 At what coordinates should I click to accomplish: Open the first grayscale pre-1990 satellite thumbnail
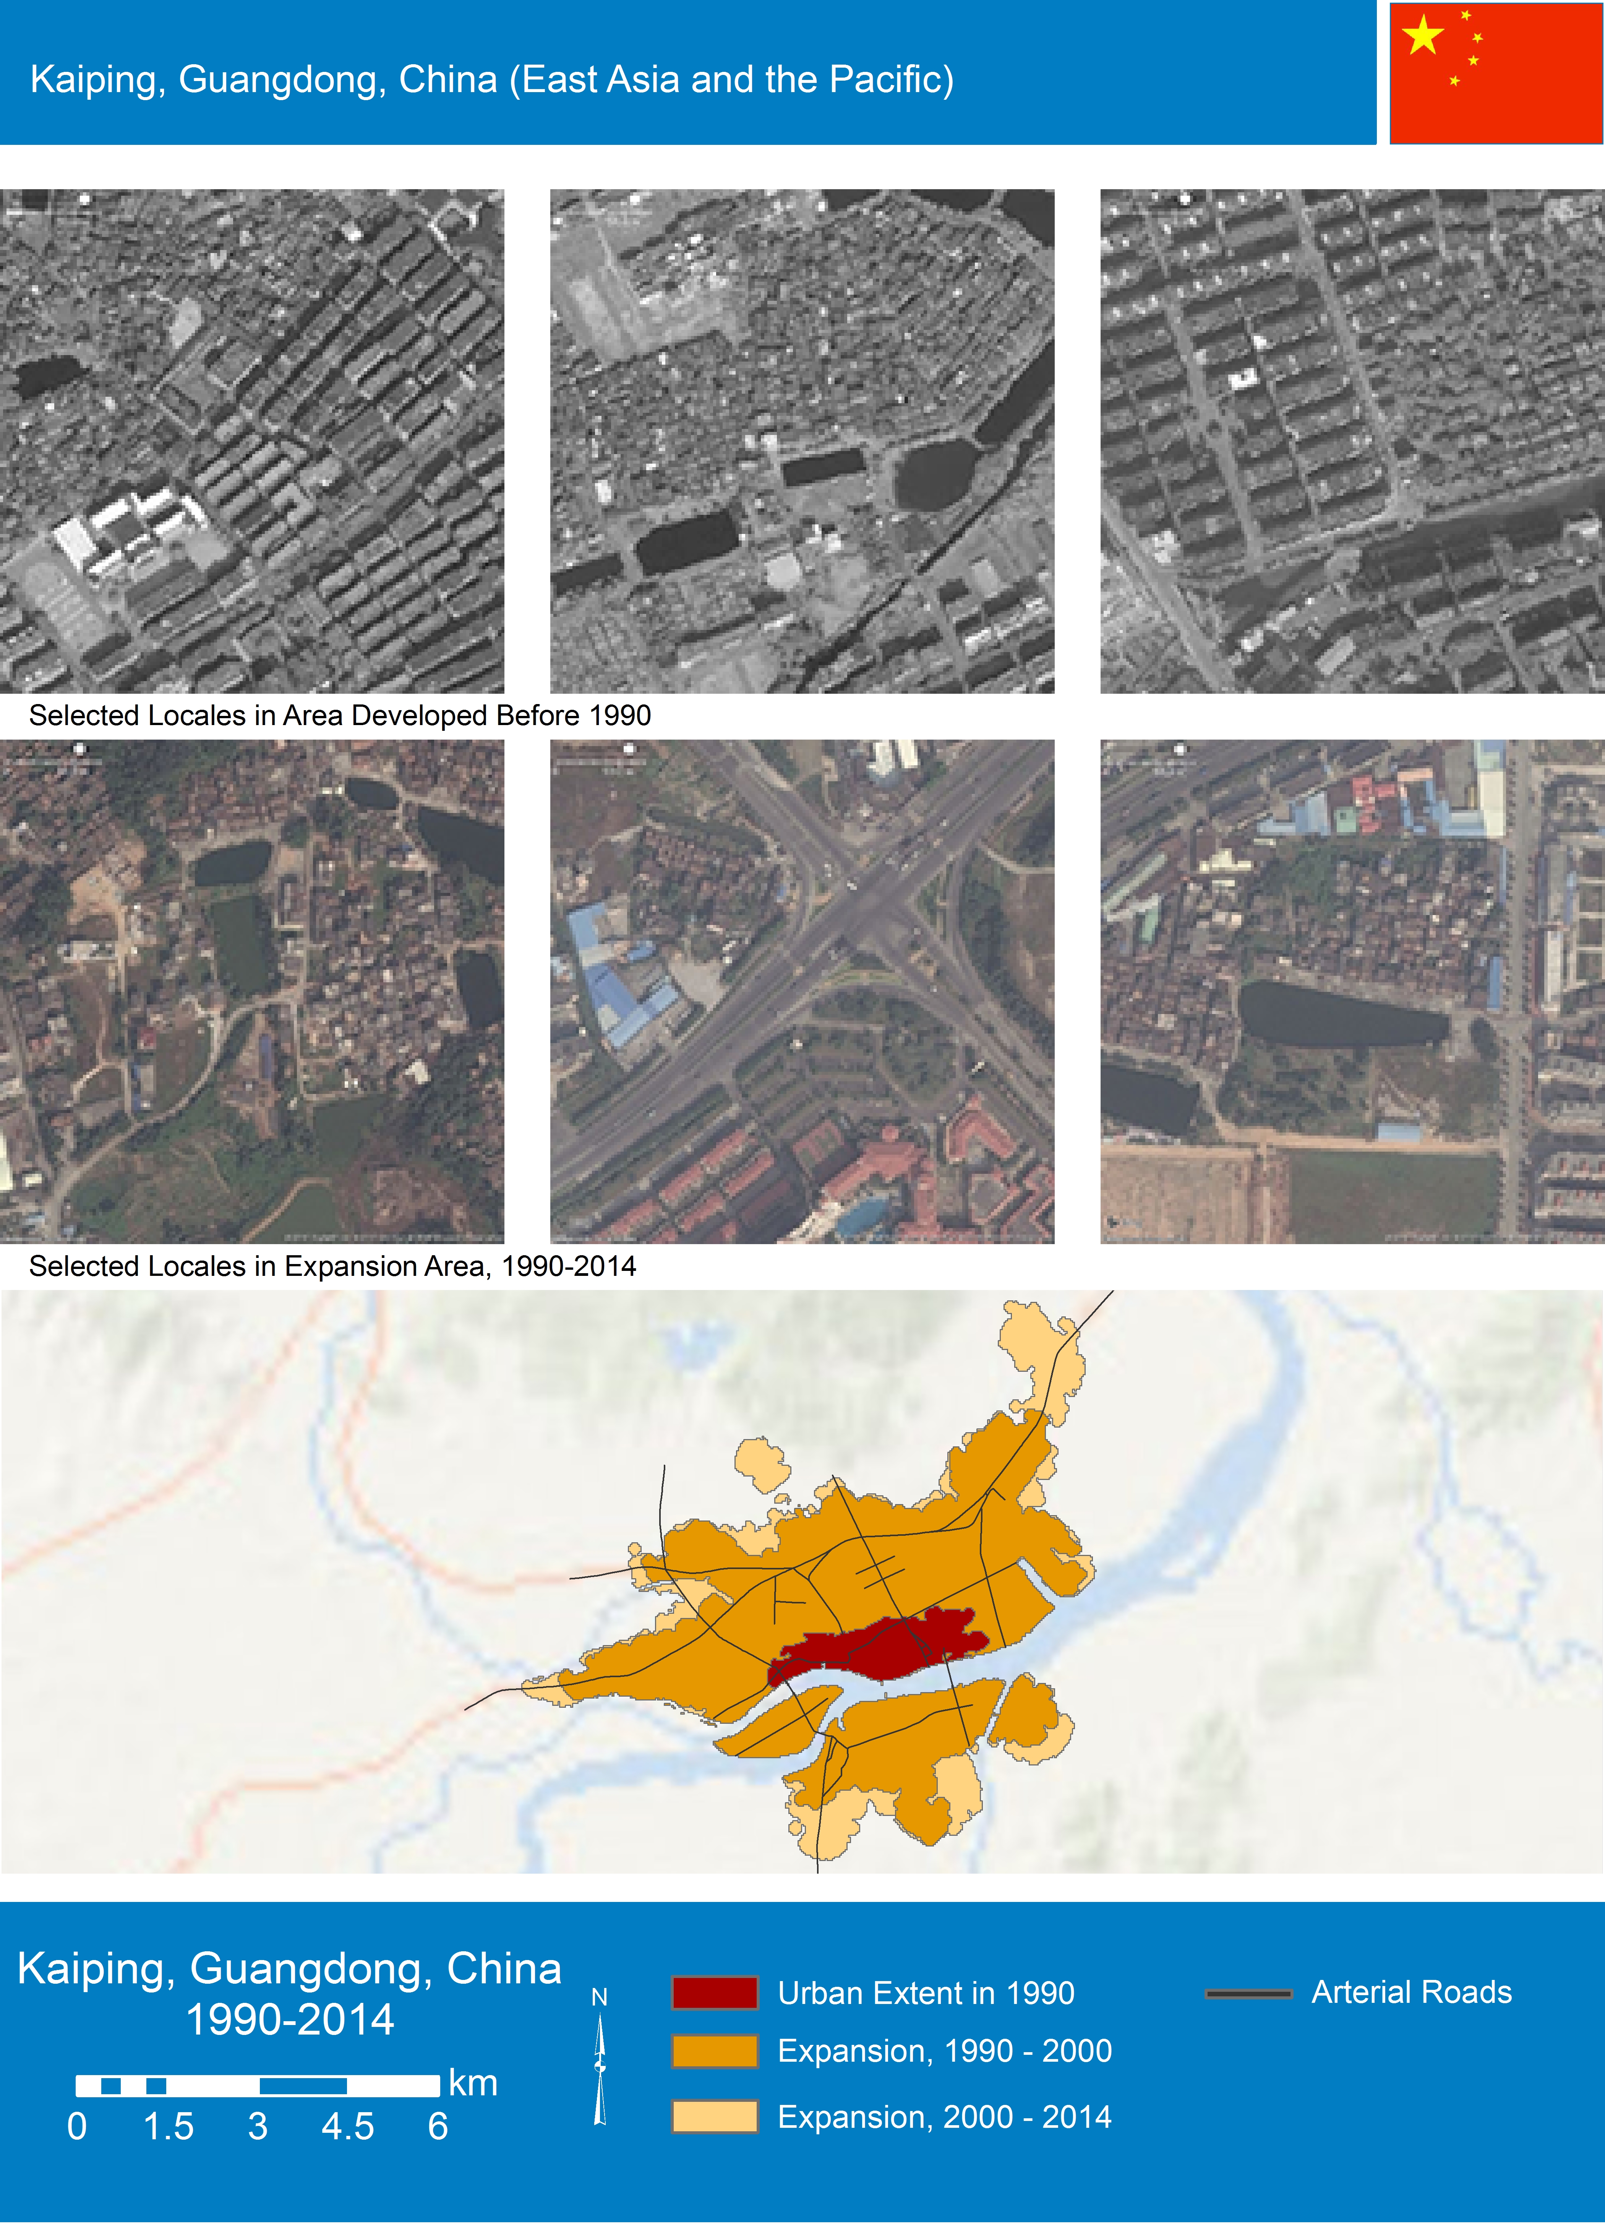(x=251, y=441)
